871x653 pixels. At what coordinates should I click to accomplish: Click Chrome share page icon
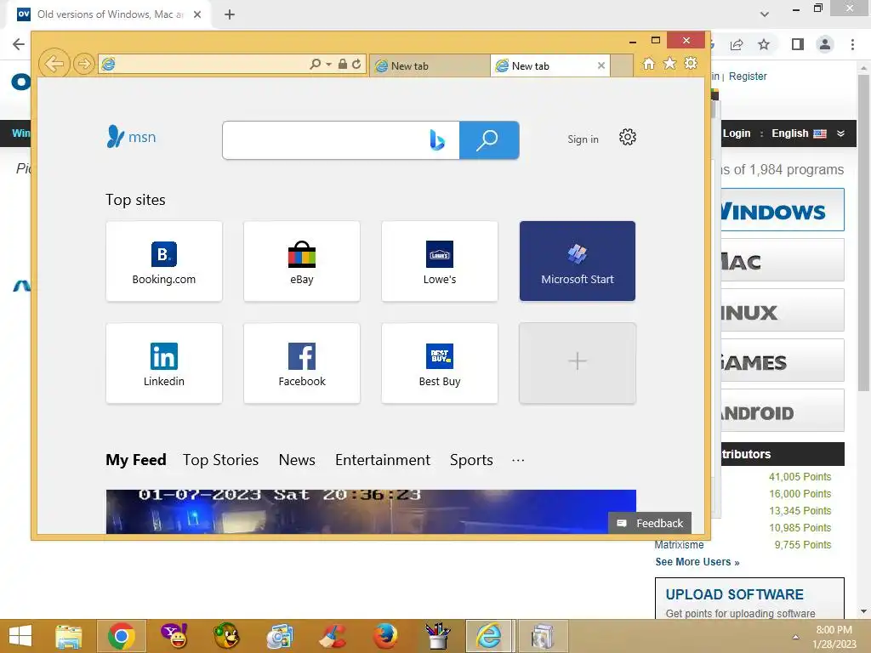coord(737,44)
